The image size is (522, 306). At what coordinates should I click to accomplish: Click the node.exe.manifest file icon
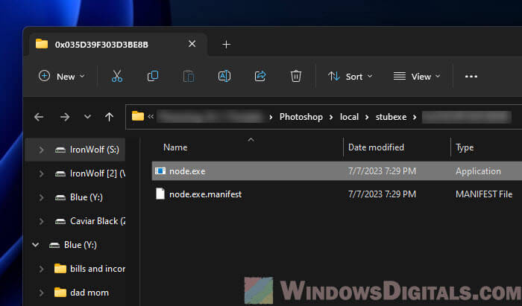tap(160, 194)
